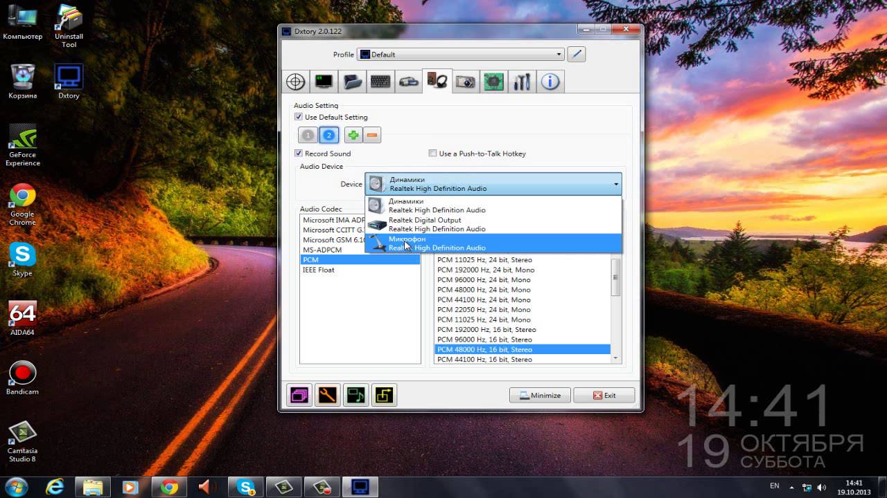Viewport: 887px width, 498px height.
Task: Select PCM 11025 Hz, 24 bit, Mono
Action: tap(522, 320)
